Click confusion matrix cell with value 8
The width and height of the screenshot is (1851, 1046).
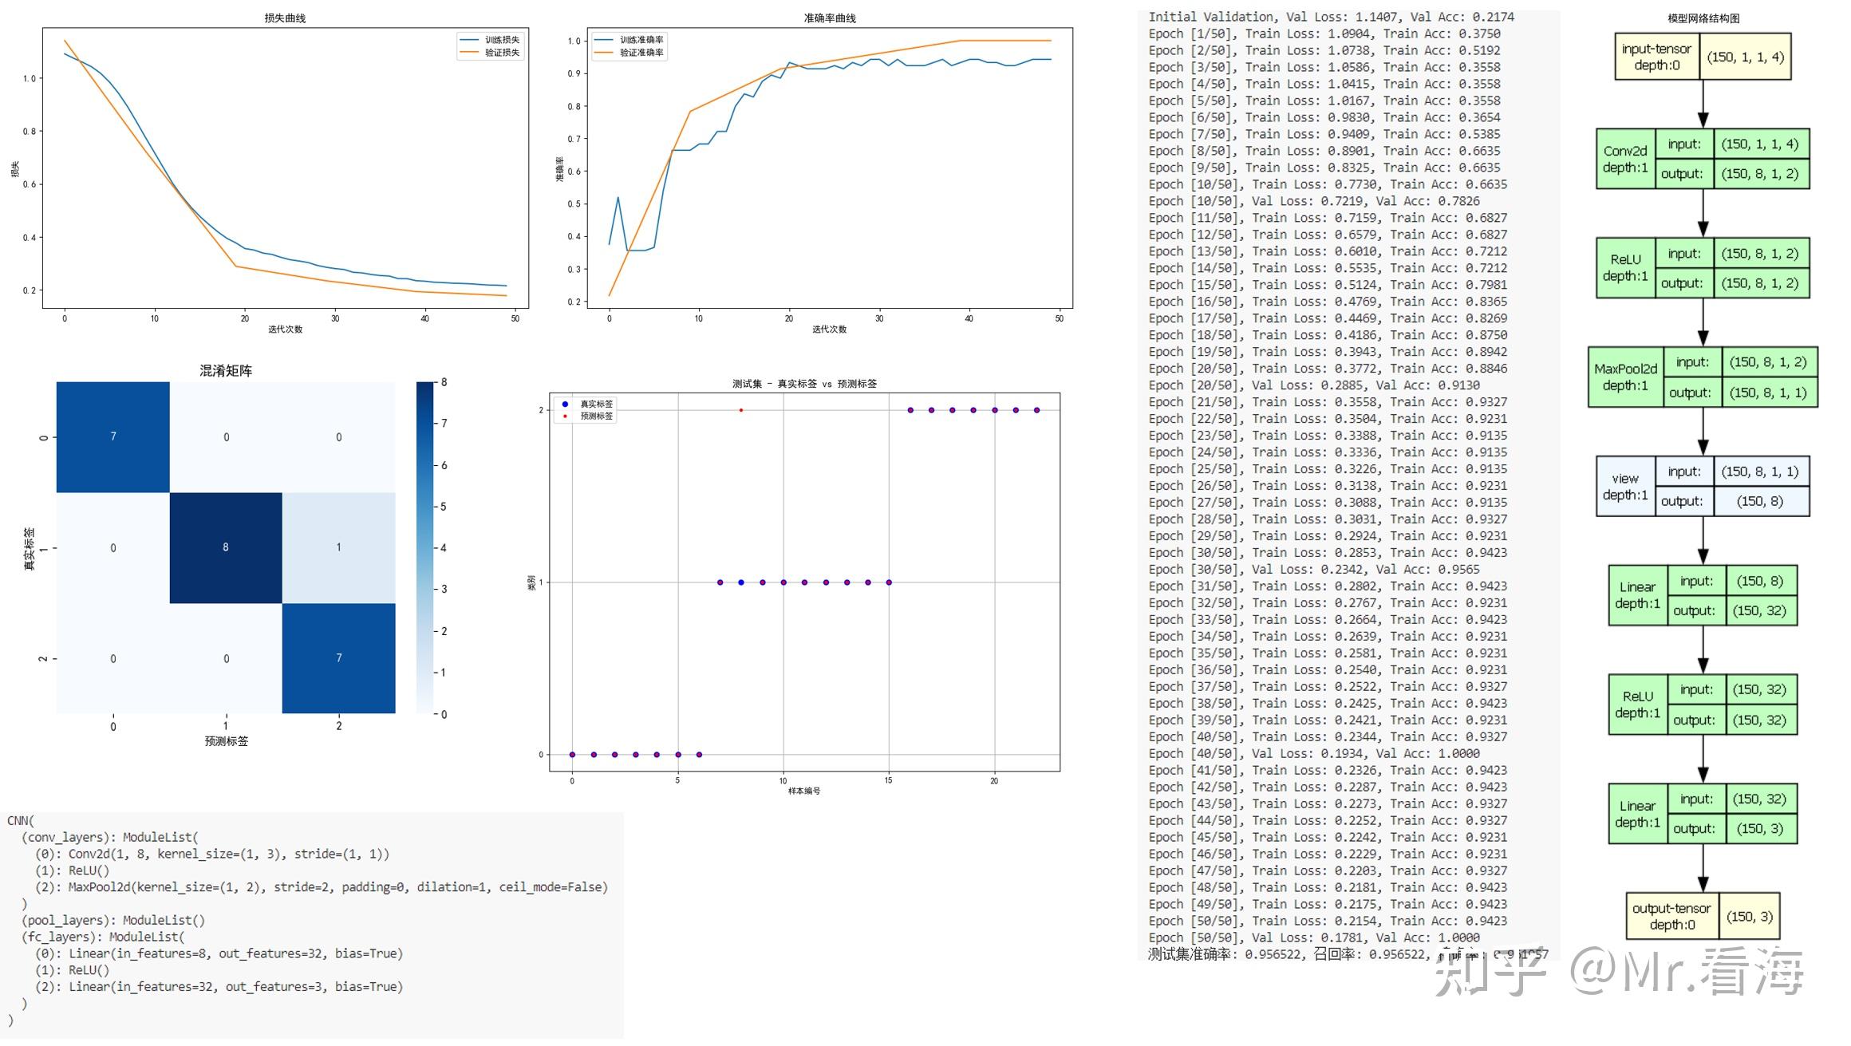tap(226, 547)
